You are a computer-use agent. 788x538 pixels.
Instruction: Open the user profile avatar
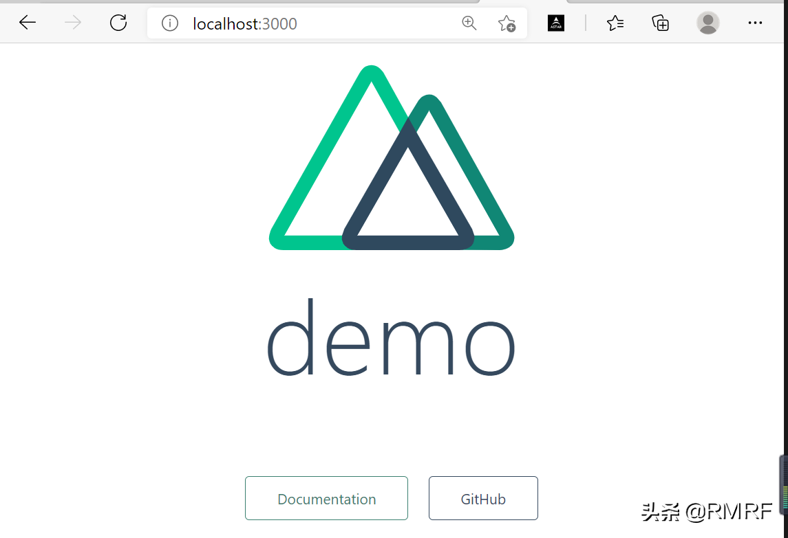(x=708, y=23)
